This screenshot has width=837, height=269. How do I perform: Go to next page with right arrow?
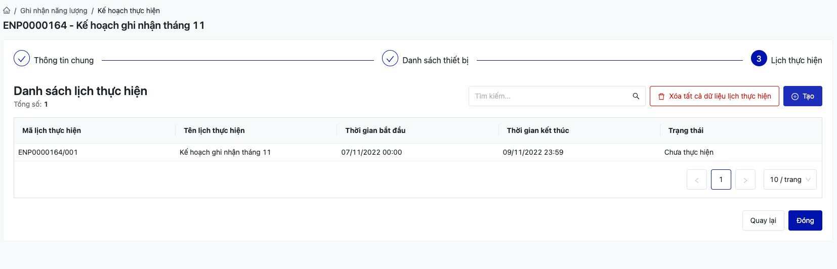click(745, 180)
